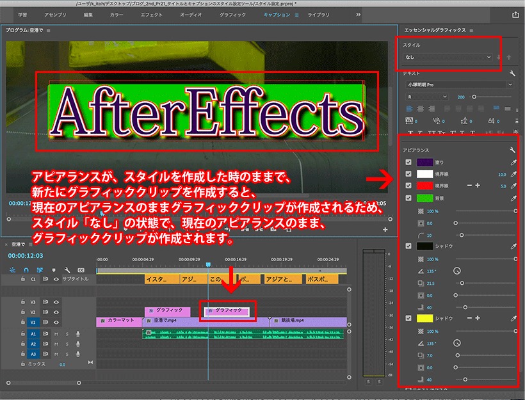The height and width of the screenshot is (400, 525).
Task: Toggle track output eye for V3
Action: [56, 302]
